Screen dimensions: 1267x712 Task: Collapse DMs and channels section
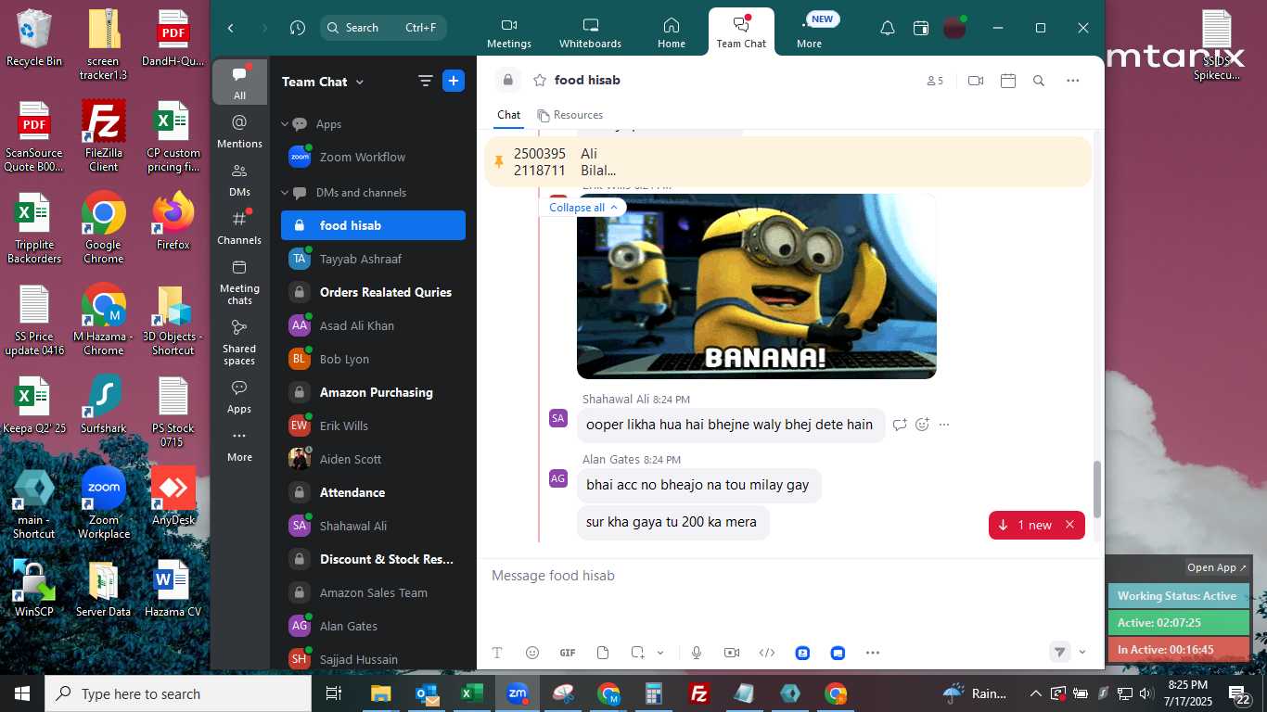286,192
